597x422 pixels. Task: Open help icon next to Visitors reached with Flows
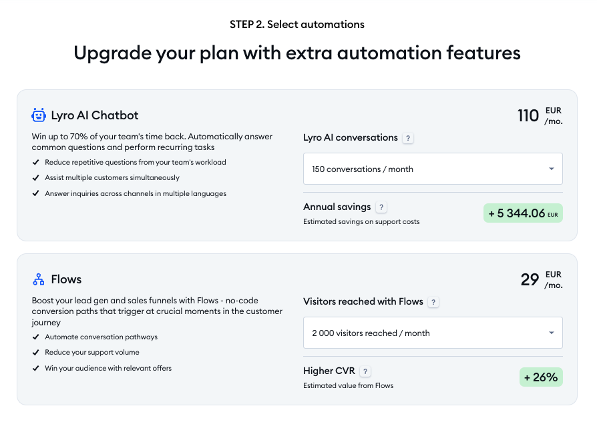[433, 302]
